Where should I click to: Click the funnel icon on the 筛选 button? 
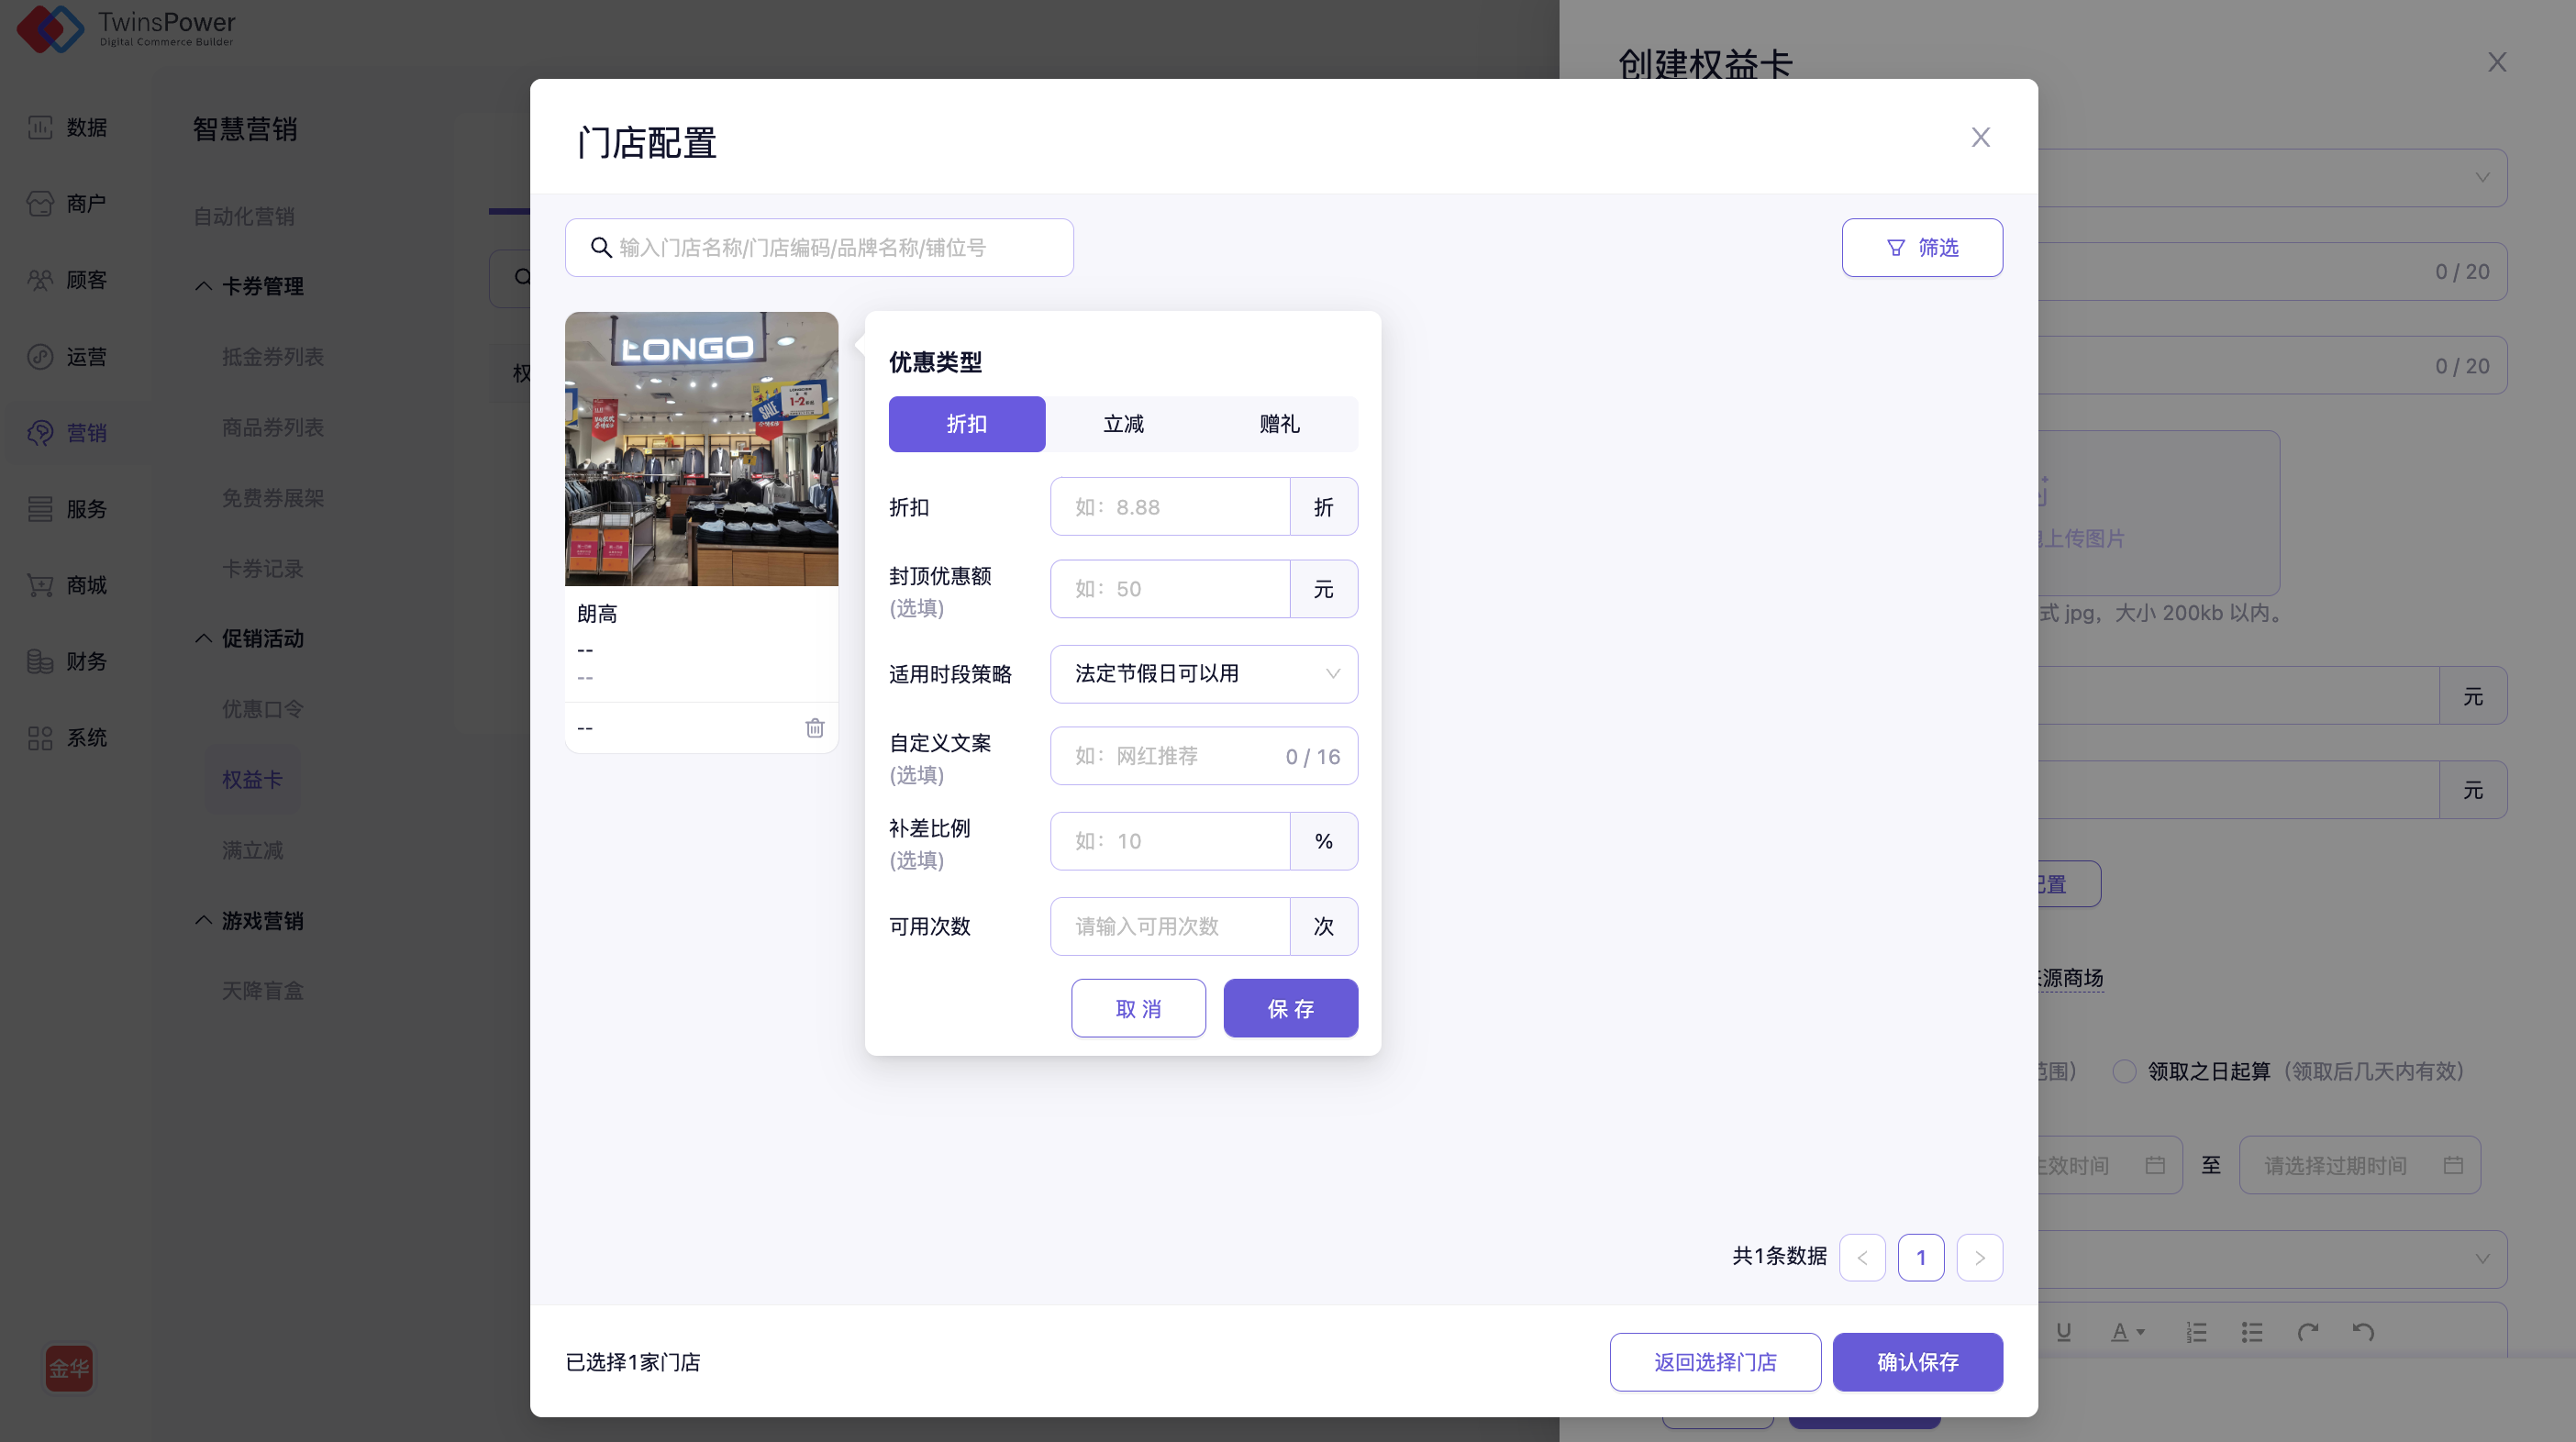click(x=1895, y=247)
